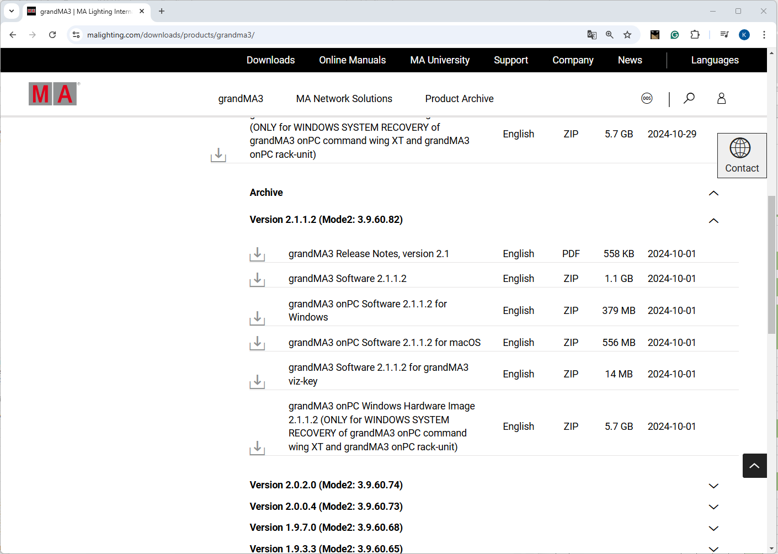Open the site search magnifier icon
Viewport: 778px width, 554px height.
coord(689,98)
